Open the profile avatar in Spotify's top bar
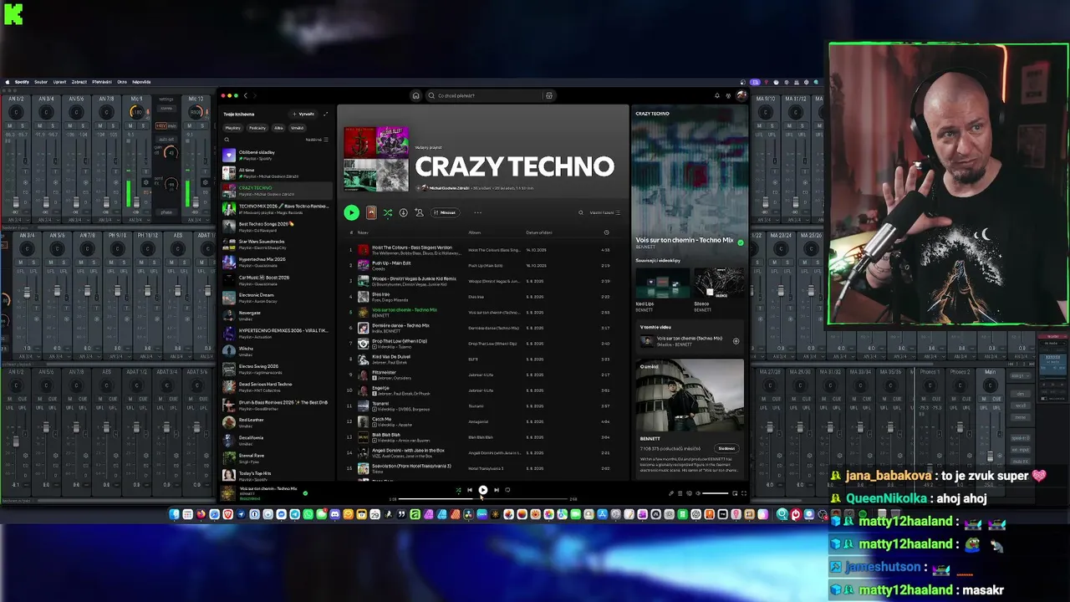1070x602 pixels. click(x=741, y=95)
